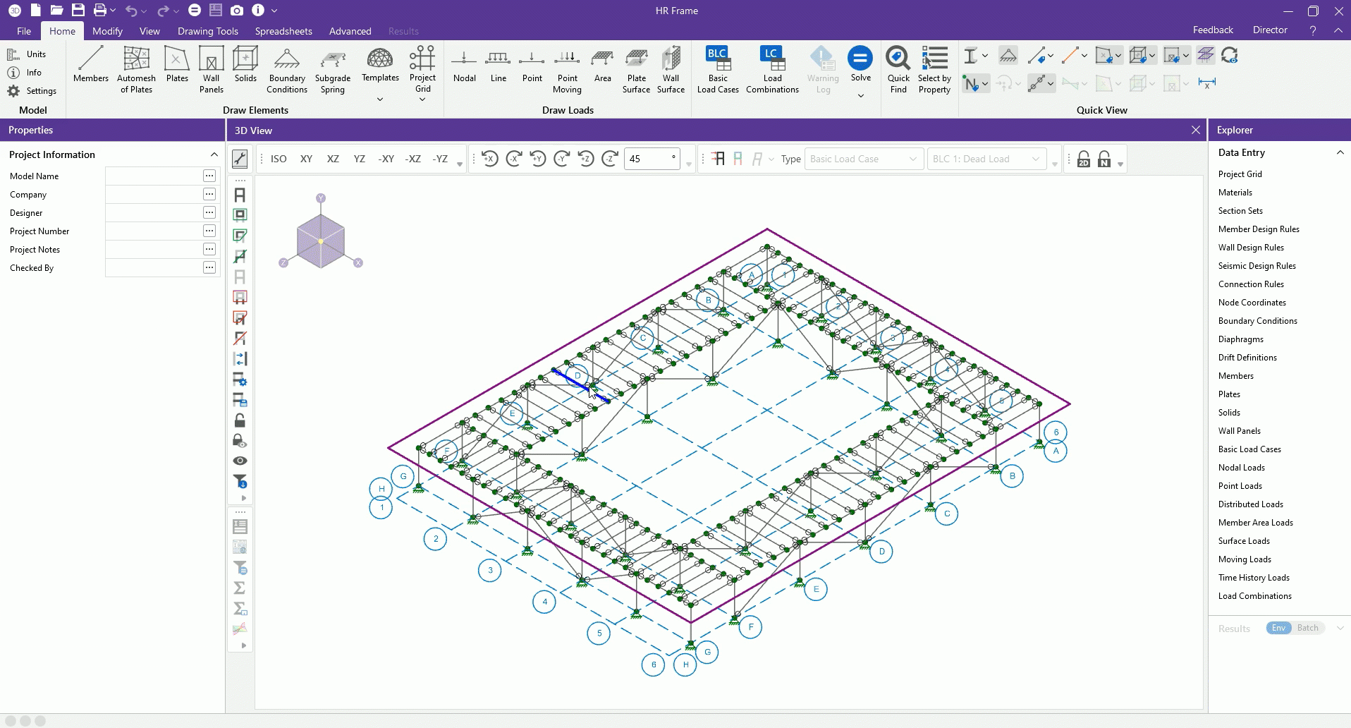Toggle the visibility eye in the left toolbar
Viewport: 1351px width, 728px height.
pos(240,460)
